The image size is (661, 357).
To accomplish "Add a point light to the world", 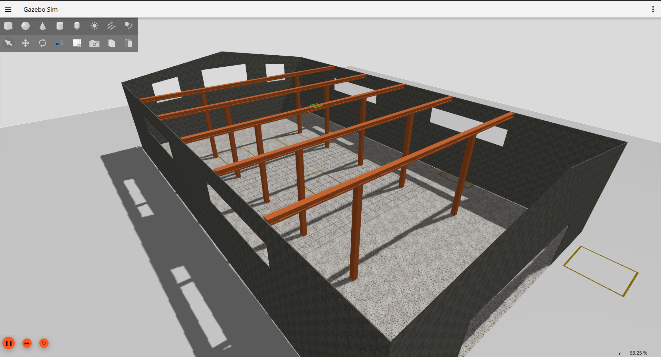I will (x=94, y=26).
